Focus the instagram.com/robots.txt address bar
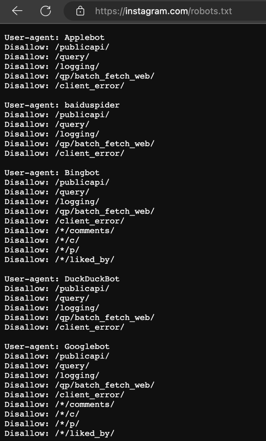Viewport: 266px width, 441px height. point(163,11)
